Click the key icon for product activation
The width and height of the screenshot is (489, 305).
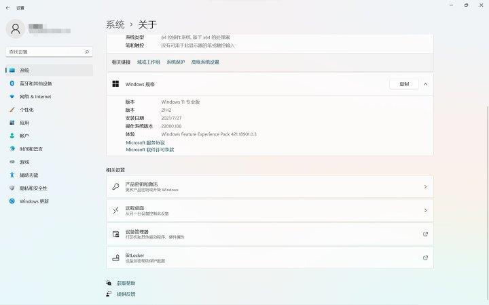(115, 187)
